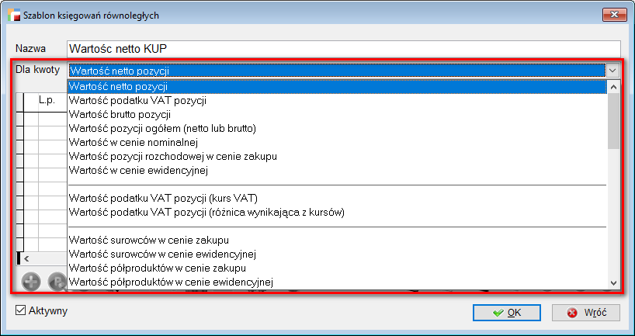
Task: Click into the Nazwa text field
Action: [343, 49]
